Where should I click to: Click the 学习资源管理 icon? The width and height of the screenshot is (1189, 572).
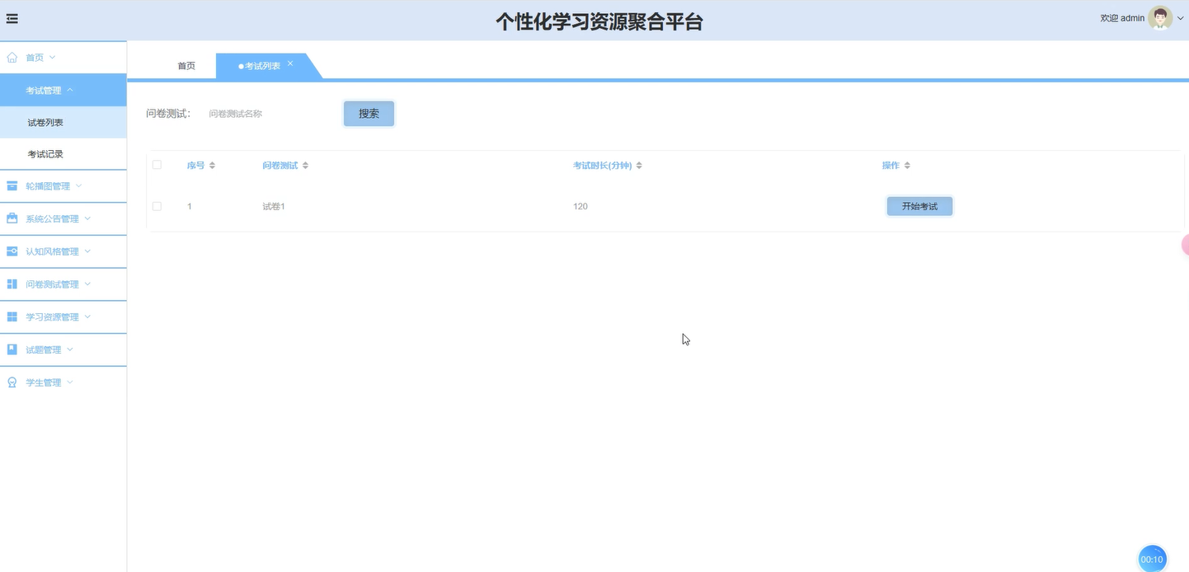[12, 316]
